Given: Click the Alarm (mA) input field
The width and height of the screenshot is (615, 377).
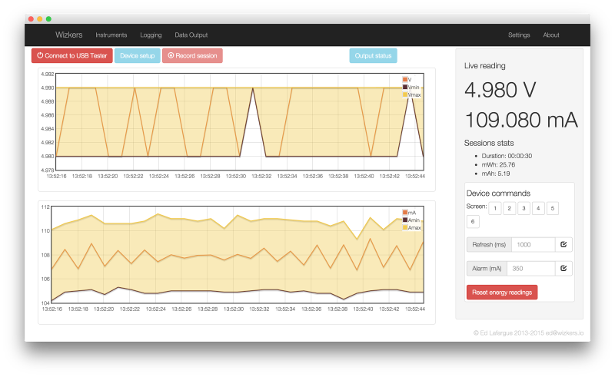Looking at the screenshot, I should pos(531,269).
